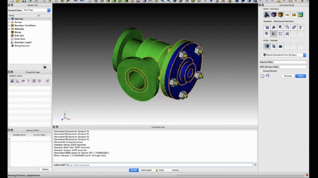This screenshot has height=178, width=318.
Task: Select the Volumes entity cube icon
Action: (267, 46)
